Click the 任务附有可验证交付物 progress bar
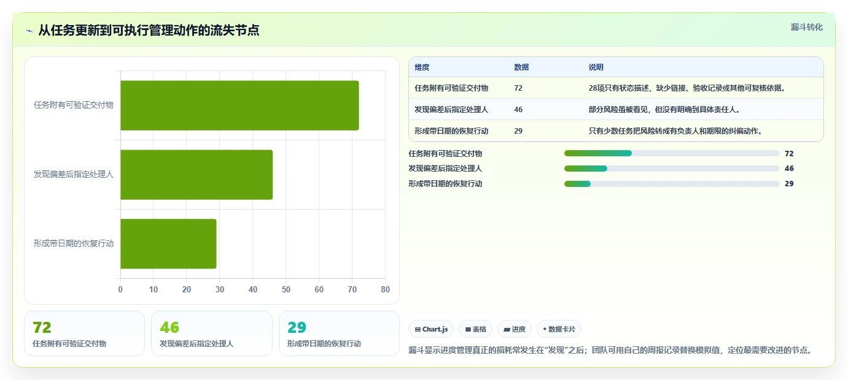 pos(672,153)
